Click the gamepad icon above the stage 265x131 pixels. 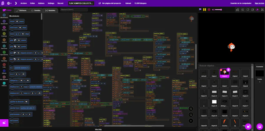(238, 10)
